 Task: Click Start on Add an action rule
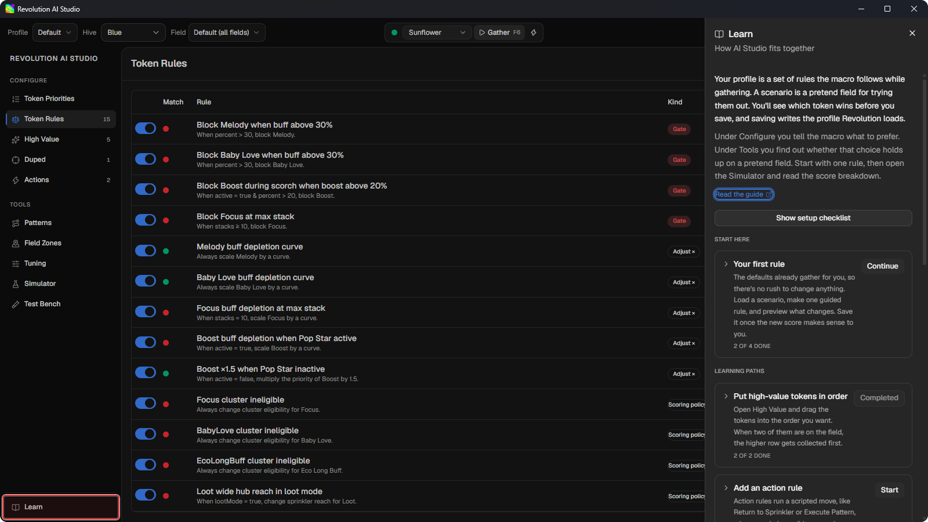click(889, 490)
